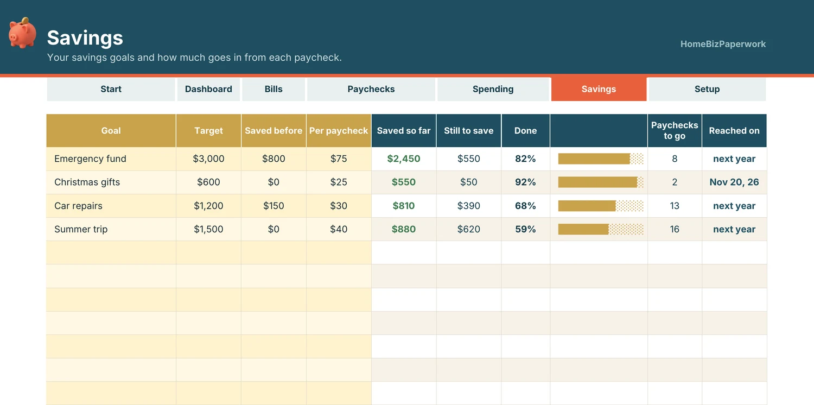This screenshot has width=814, height=405.
Task: Click the Nov 20, 26 reached date
Action: [x=734, y=182]
